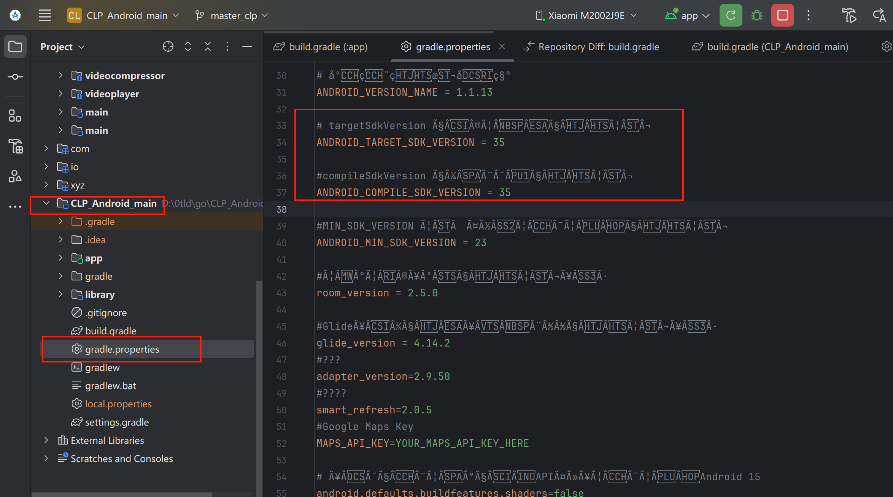
Task: Expand the com package node
Action: point(46,148)
